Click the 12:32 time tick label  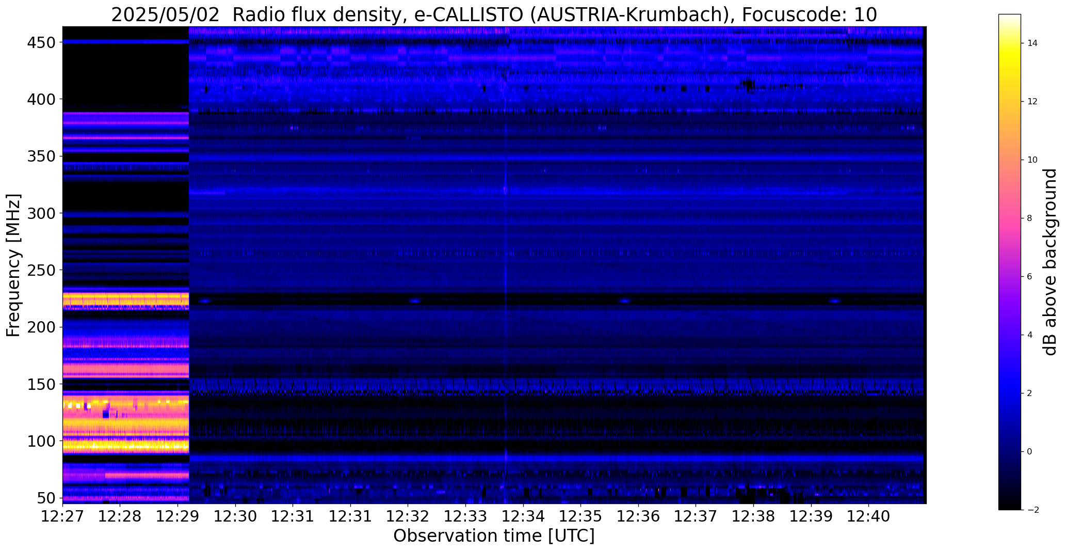click(408, 516)
